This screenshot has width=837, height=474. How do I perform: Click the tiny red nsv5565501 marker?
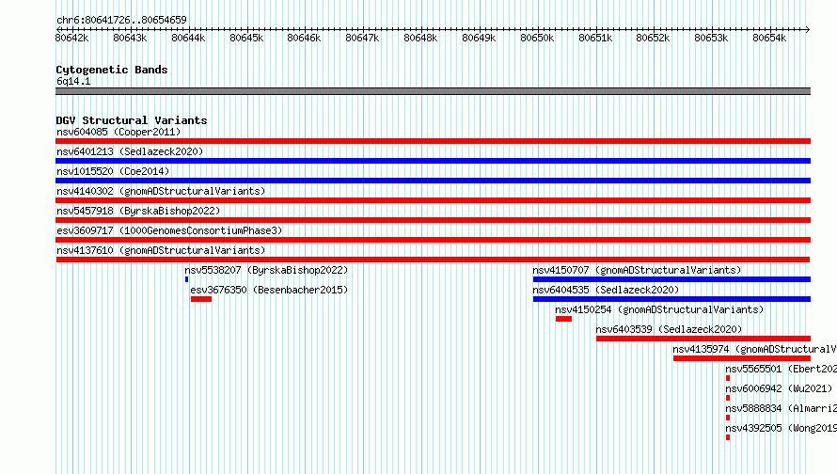[728, 378]
